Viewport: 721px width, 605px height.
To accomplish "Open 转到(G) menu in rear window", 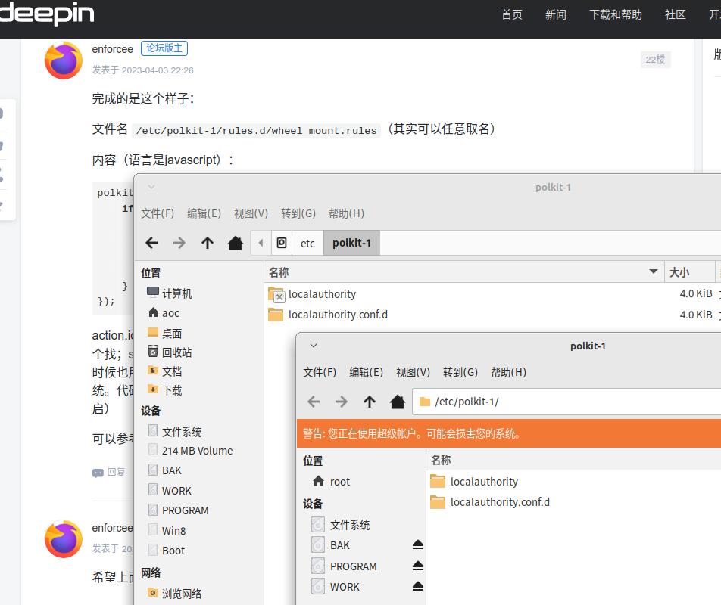I will tap(298, 213).
